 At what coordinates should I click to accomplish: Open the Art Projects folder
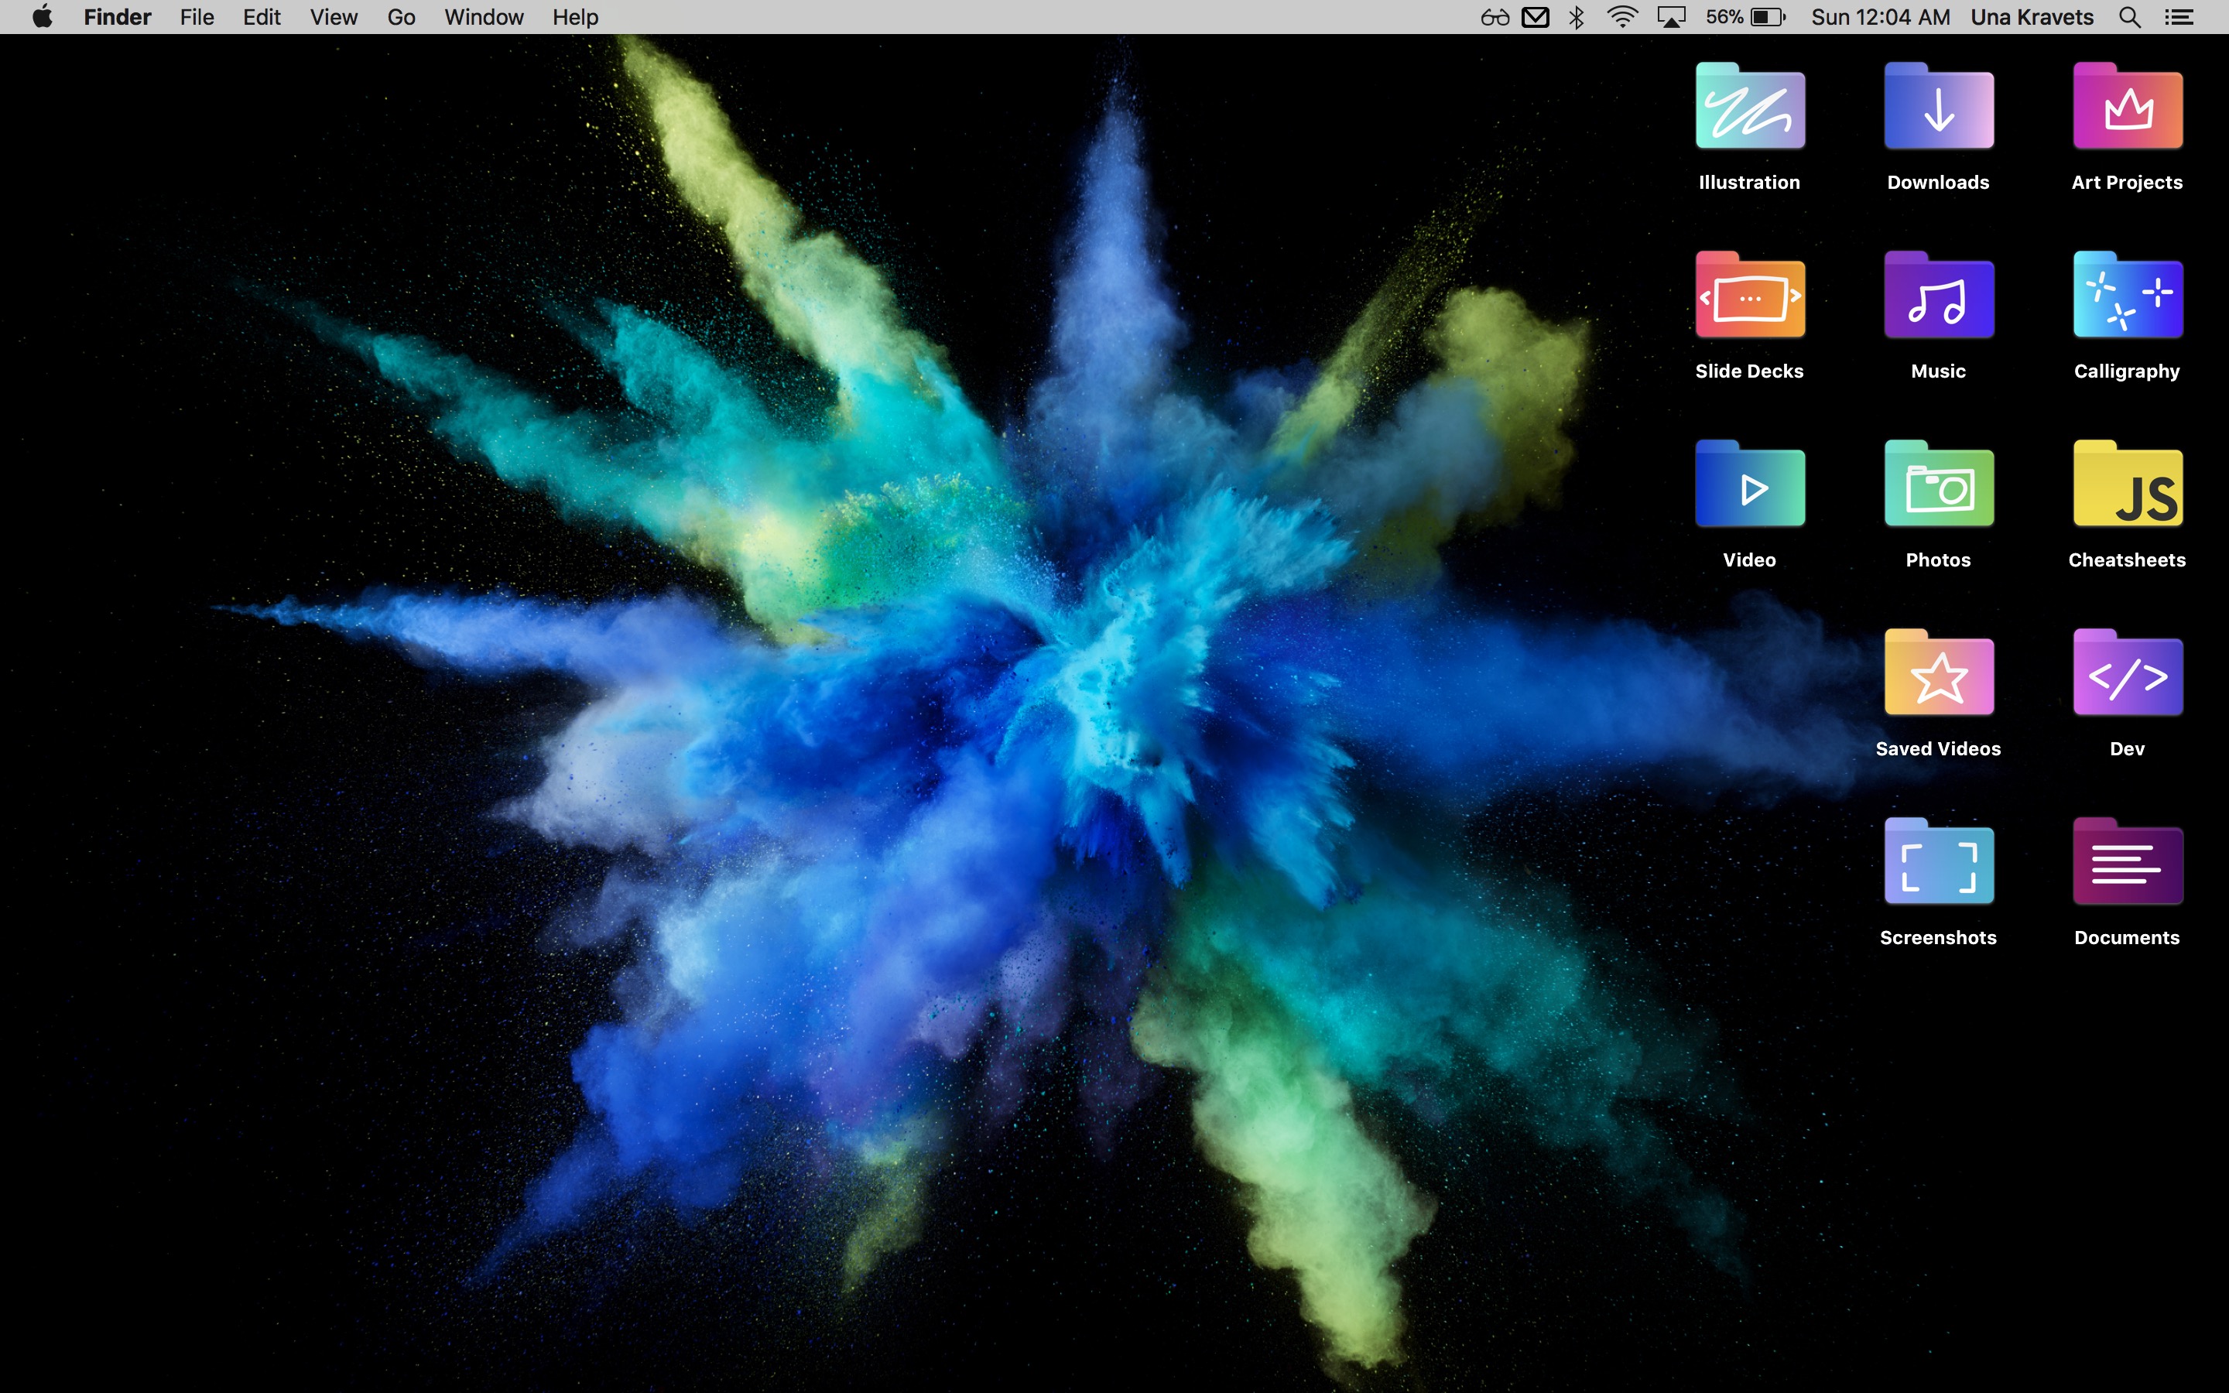pos(2127,106)
